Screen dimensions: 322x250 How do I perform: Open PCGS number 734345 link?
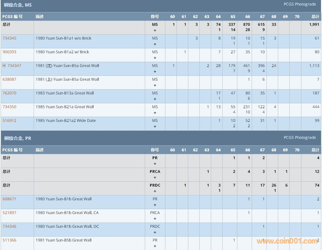[x=9, y=38]
